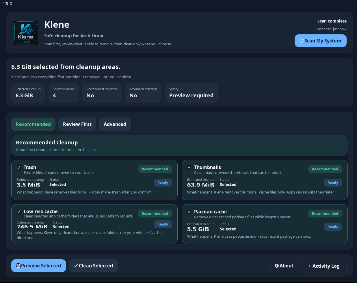The image size is (357, 283).
Task: Click the refresh icon on Scan My System
Action: tap(301, 41)
